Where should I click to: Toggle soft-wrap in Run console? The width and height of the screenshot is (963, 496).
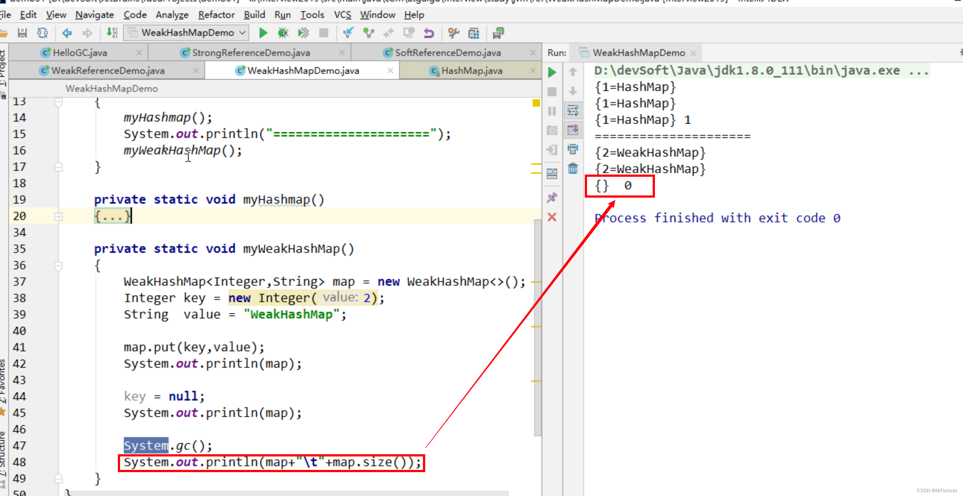573,110
